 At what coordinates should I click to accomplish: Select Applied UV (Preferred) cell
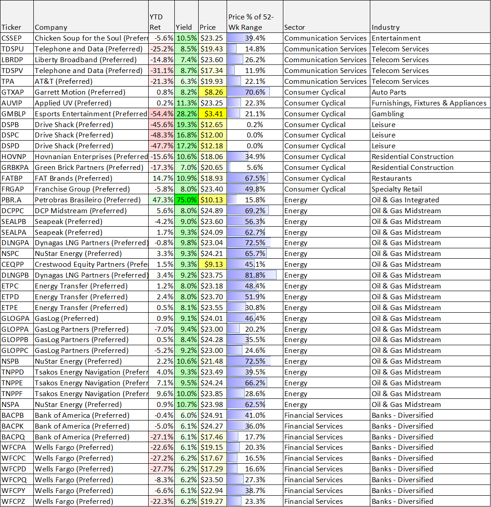click(91, 103)
